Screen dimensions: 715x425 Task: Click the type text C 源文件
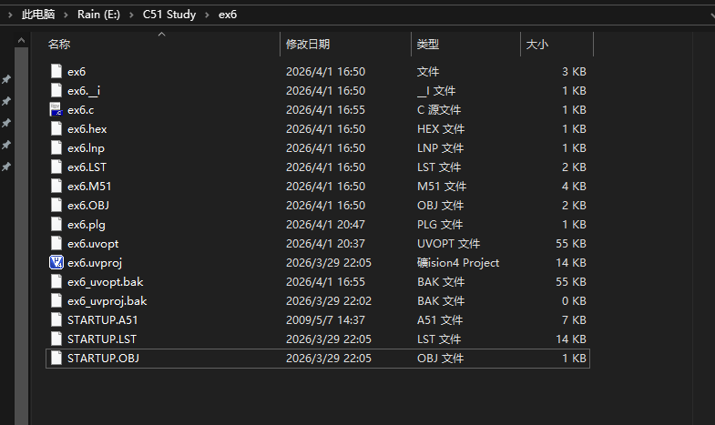click(439, 110)
